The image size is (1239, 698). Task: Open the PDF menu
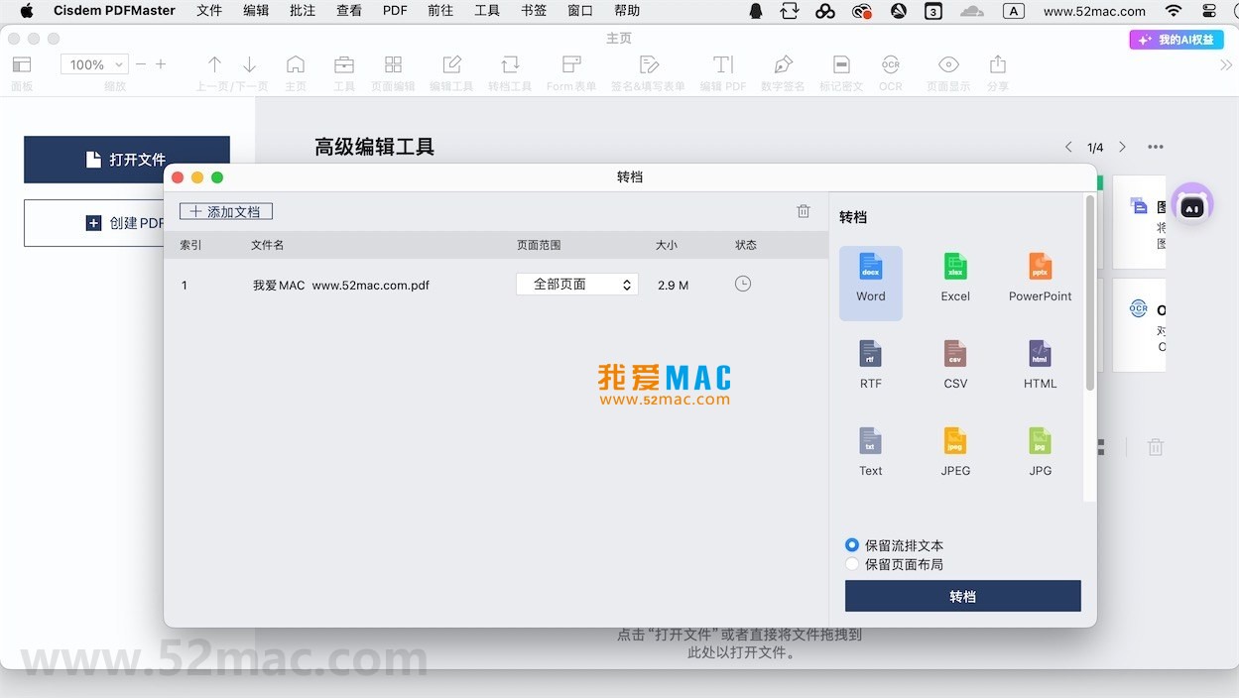click(395, 11)
